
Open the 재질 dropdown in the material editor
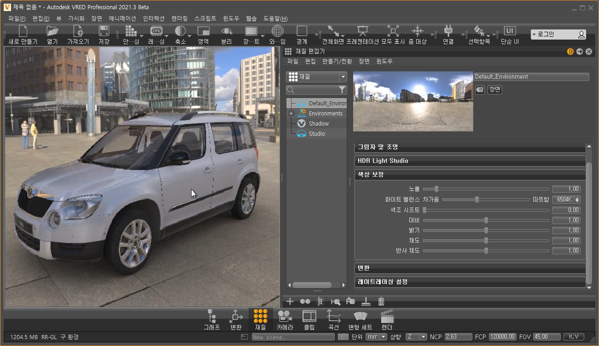[316, 77]
